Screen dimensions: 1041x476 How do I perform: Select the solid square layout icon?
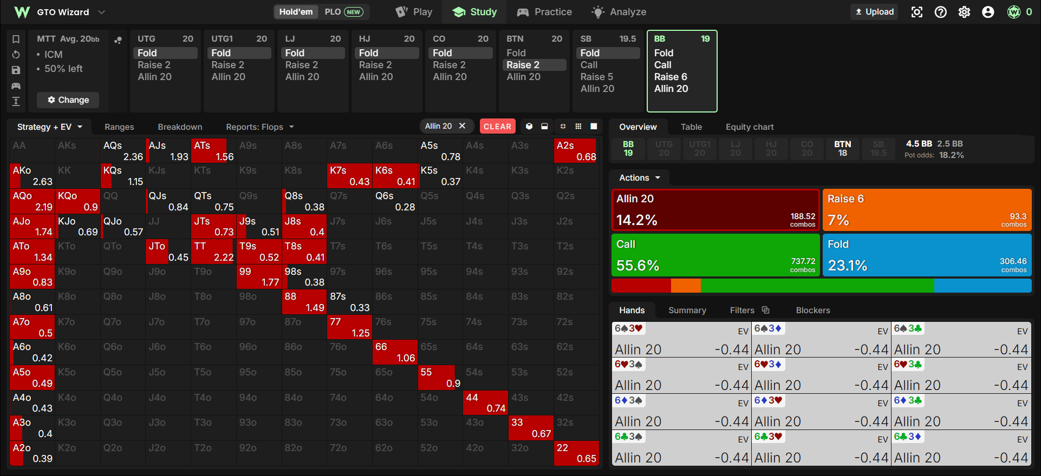pos(594,127)
